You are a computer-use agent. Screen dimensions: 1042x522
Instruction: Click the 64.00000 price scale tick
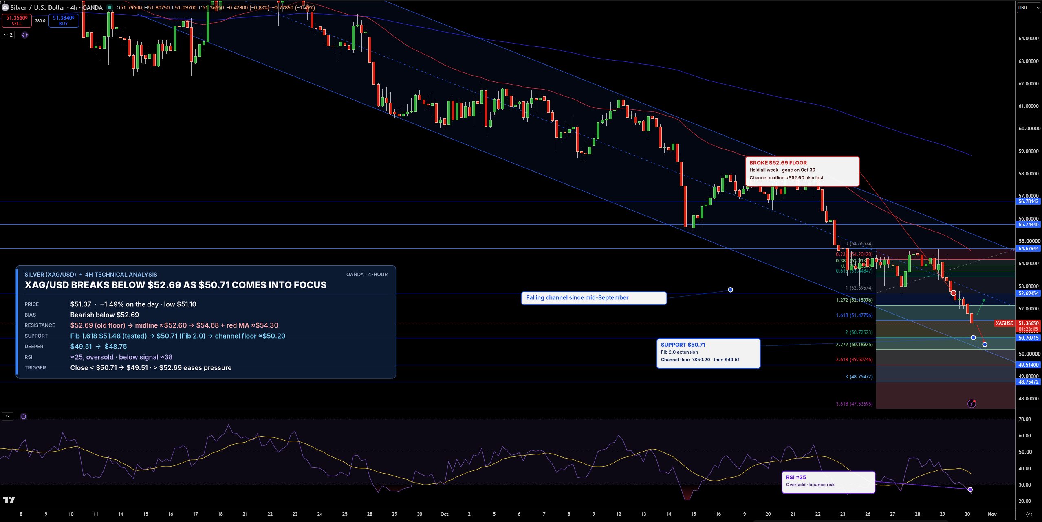pyautogui.click(x=1028, y=39)
